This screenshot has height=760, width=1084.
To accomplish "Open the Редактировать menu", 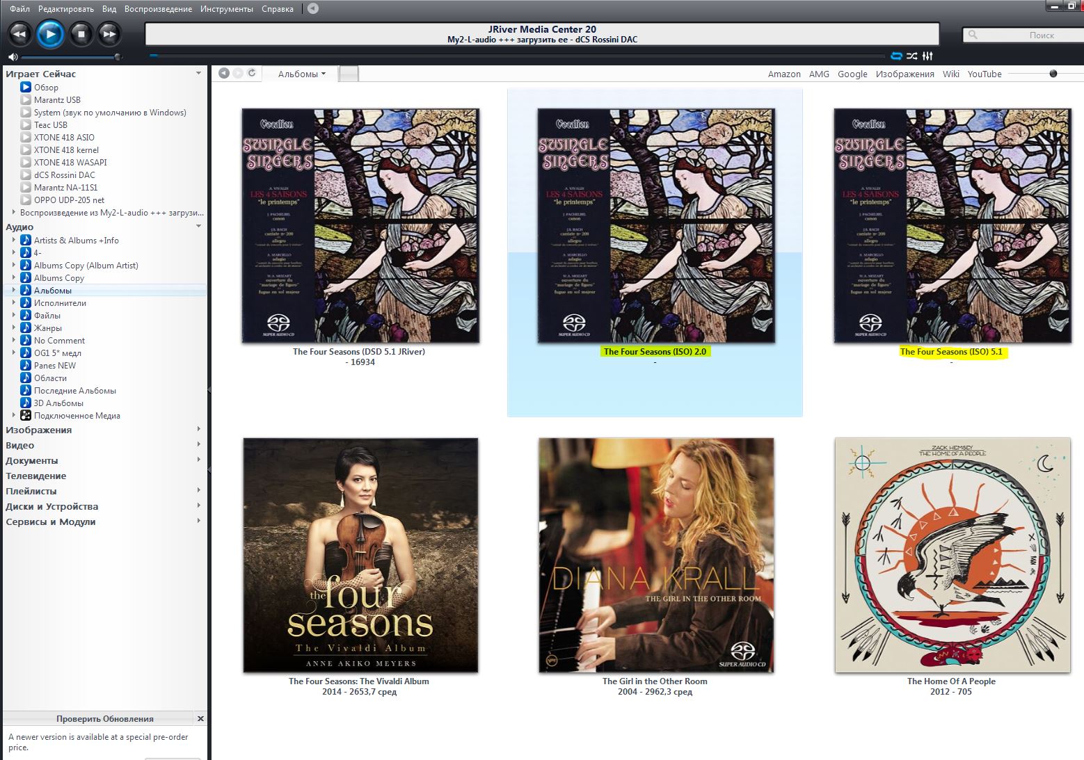I will click(66, 9).
